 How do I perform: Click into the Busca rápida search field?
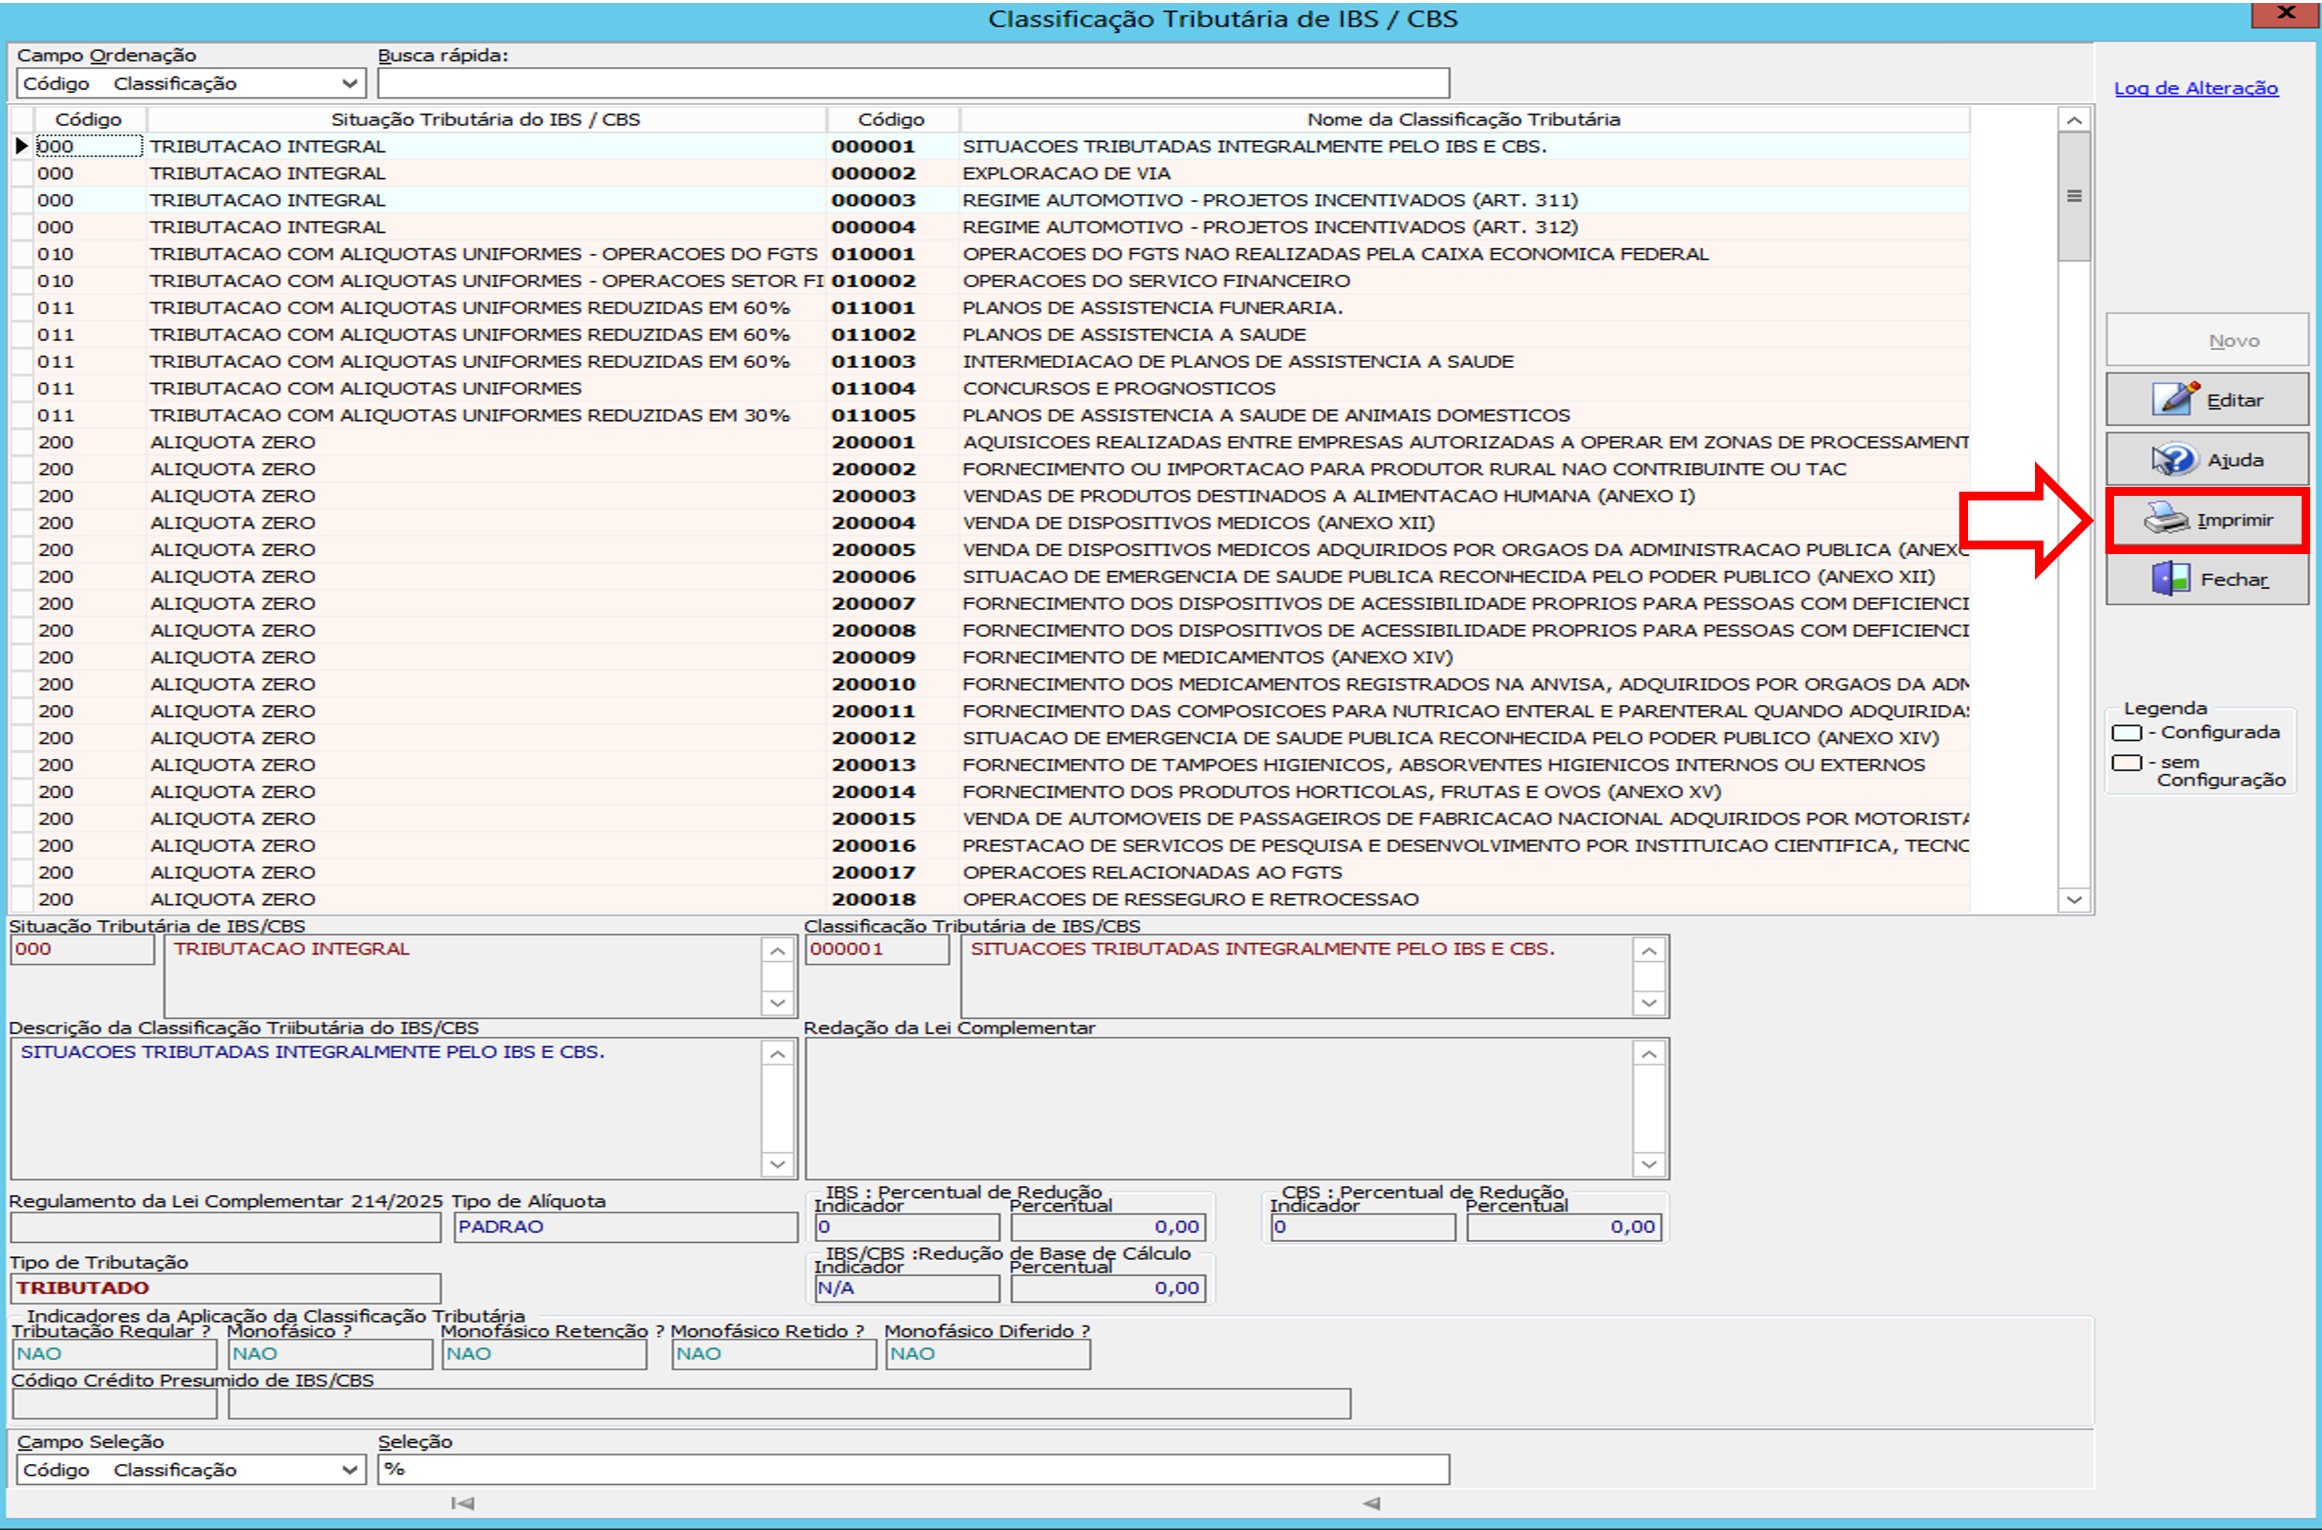pos(912,84)
